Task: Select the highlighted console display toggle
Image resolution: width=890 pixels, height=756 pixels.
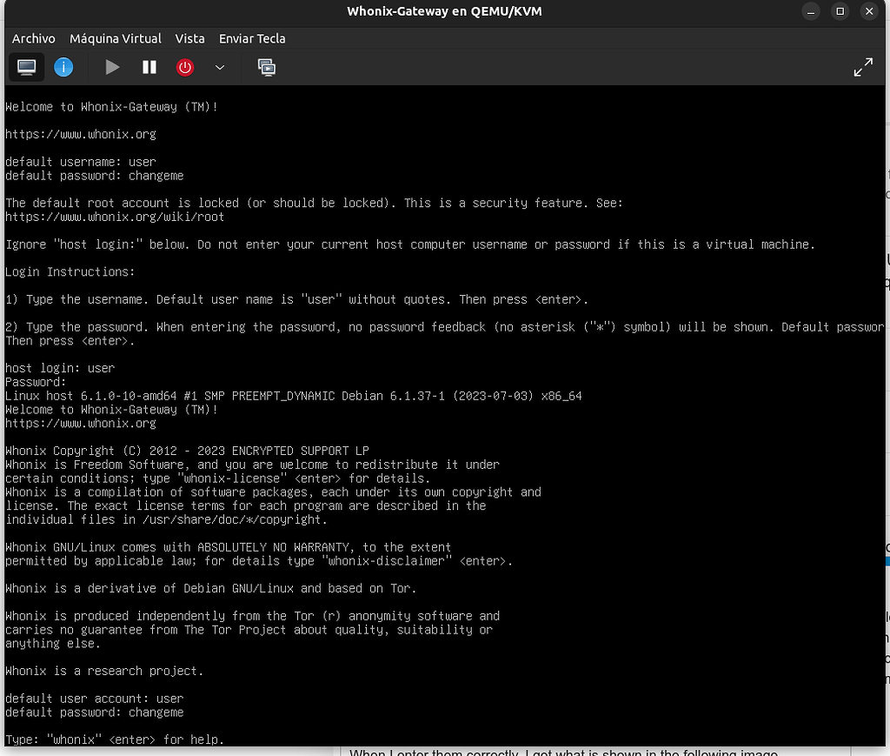Action: (26, 66)
